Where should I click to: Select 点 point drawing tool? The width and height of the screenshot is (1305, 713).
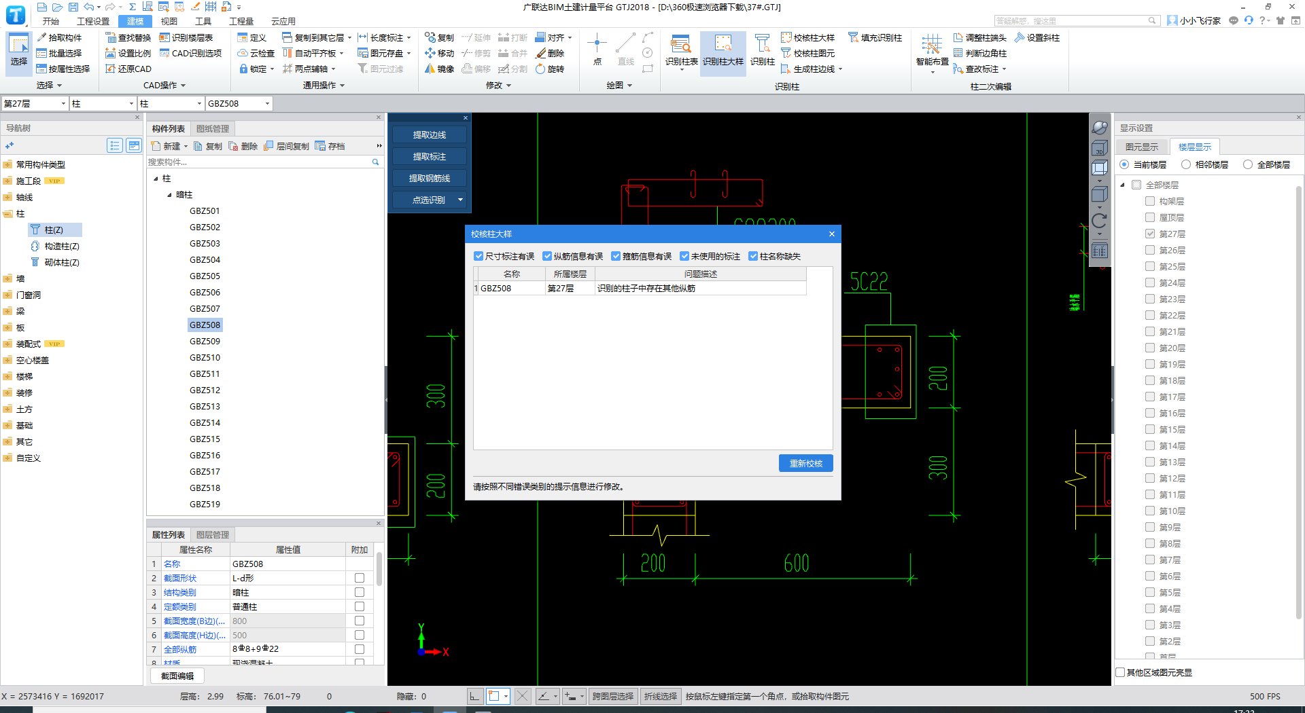[597, 49]
